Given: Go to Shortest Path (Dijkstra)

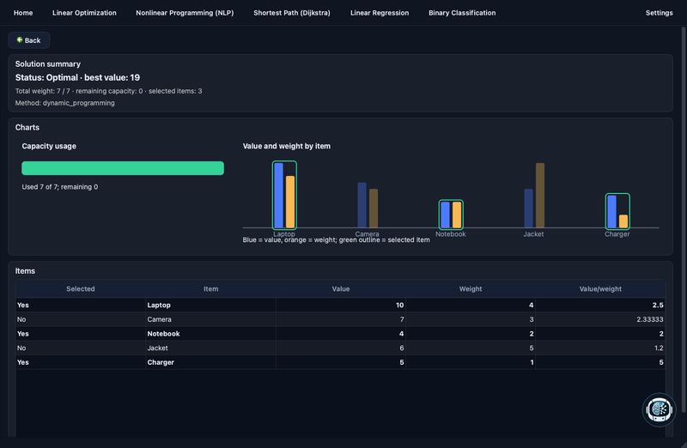Looking at the screenshot, I should click(x=292, y=13).
